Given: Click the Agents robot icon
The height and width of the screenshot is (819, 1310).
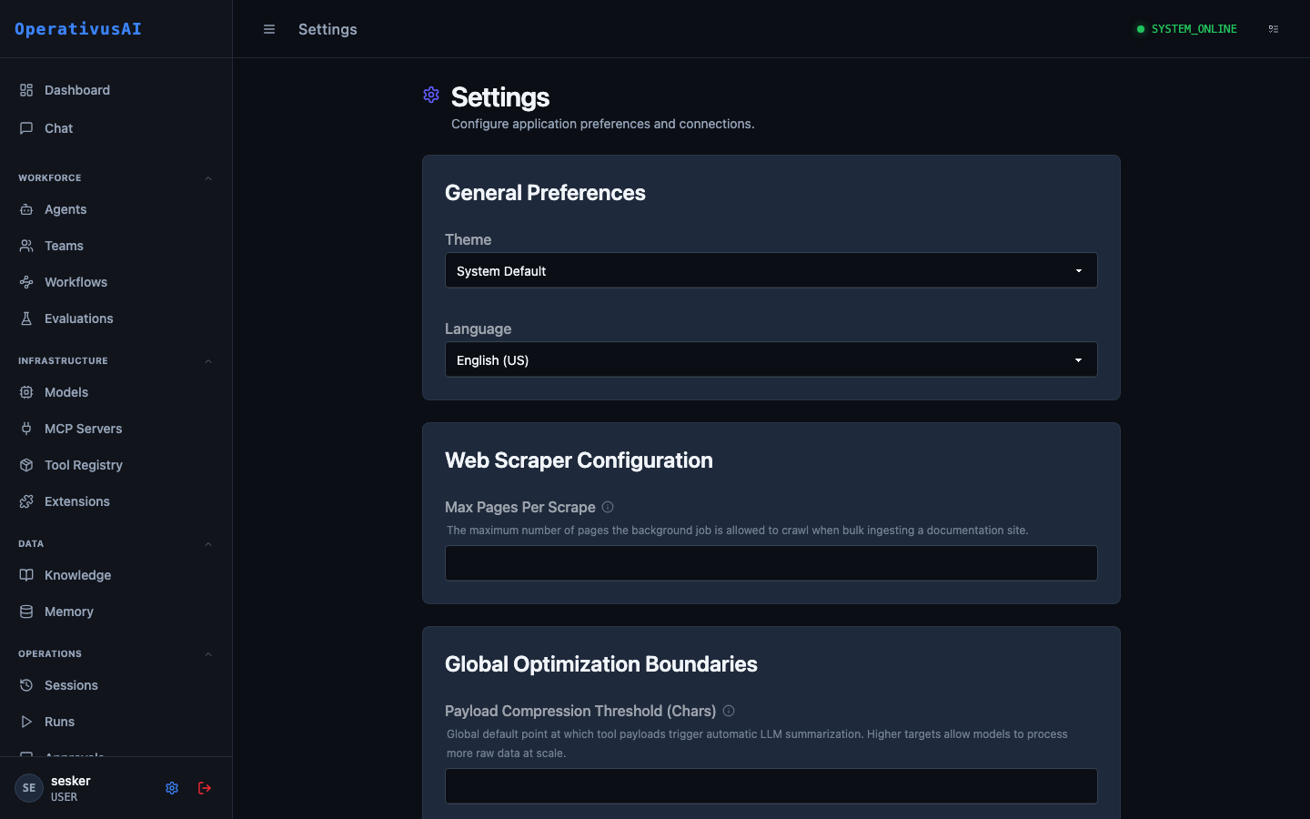Looking at the screenshot, I should click(26, 209).
